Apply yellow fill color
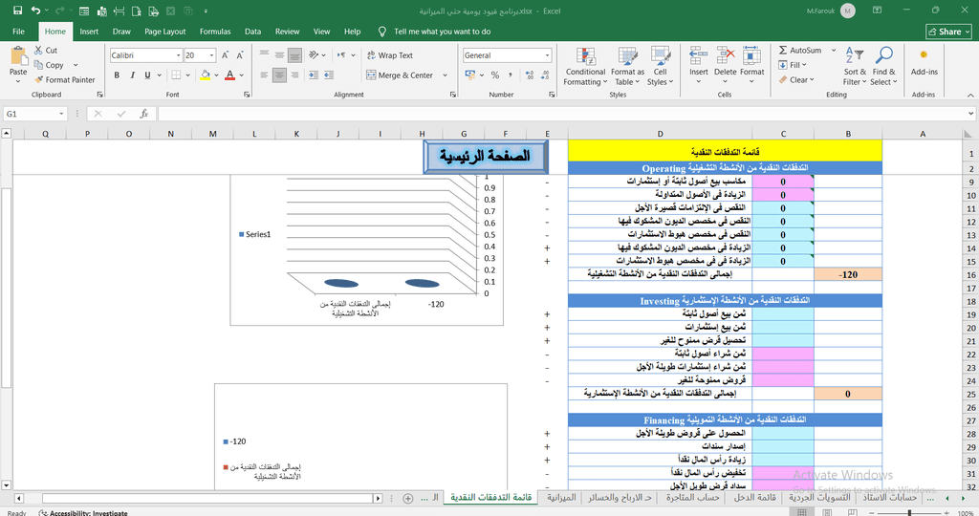This screenshot has width=979, height=516. [206, 75]
